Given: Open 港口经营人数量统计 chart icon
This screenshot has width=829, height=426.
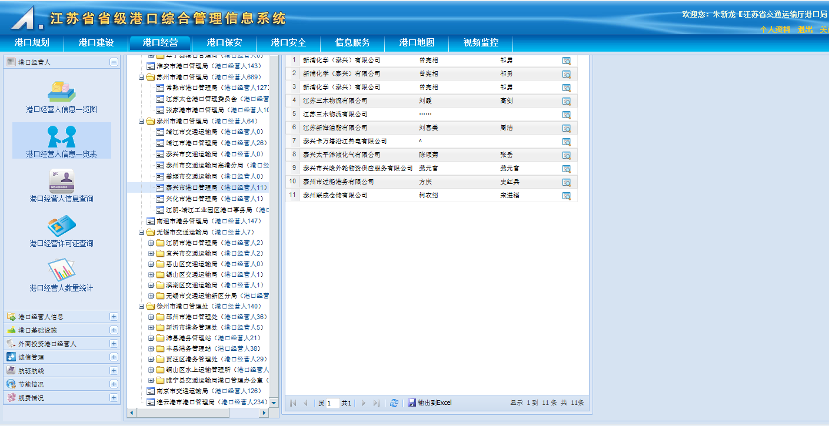Looking at the screenshot, I should 61,270.
